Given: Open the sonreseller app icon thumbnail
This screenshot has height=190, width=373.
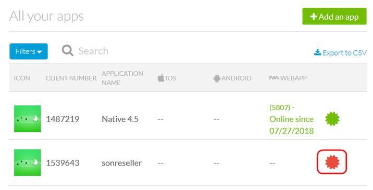Looking at the screenshot, I should [x=28, y=162].
